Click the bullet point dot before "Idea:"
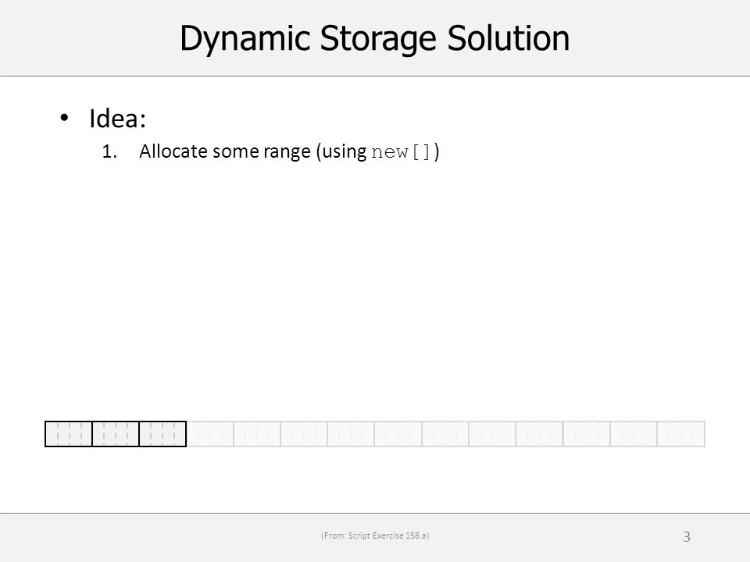This screenshot has width=750, height=562. coord(65,118)
